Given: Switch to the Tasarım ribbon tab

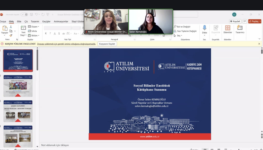Looking at the screenshot, I should pos(35,22).
